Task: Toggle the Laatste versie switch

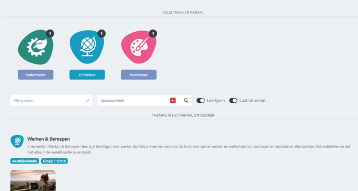Action: click(233, 100)
